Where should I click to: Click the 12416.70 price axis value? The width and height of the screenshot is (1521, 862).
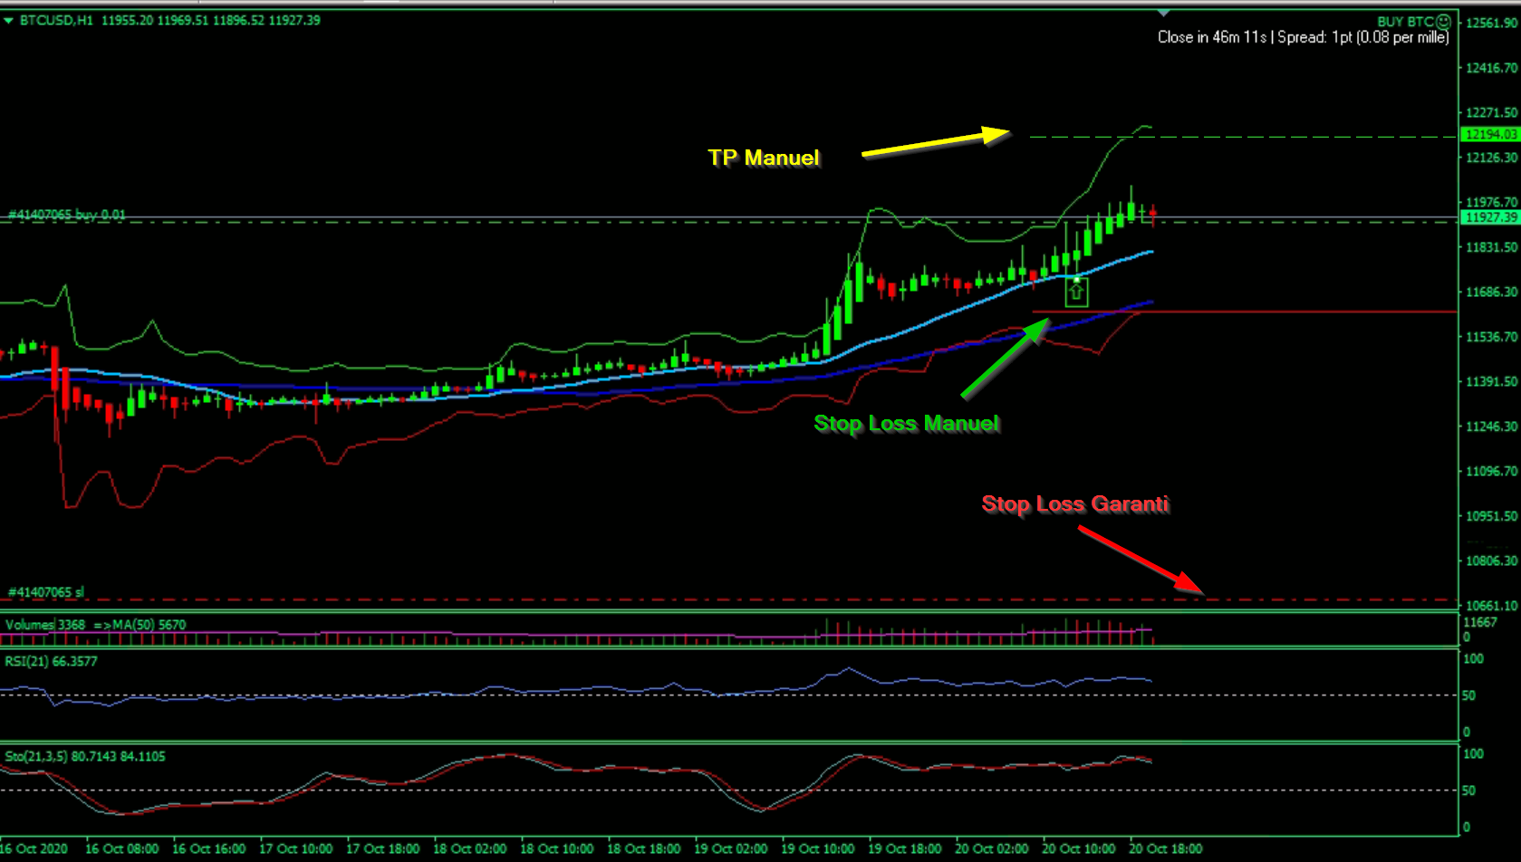(x=1491, y=68)
